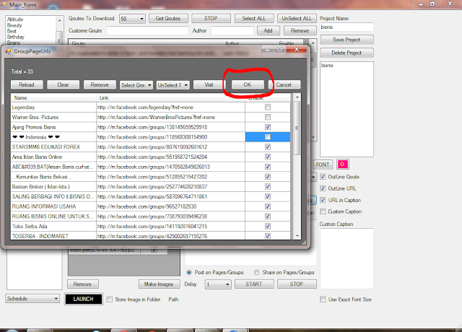Viewport: 462px width, 332px height.
Task: Click the Barisan Broker group link cell
Action: point(170,187)
